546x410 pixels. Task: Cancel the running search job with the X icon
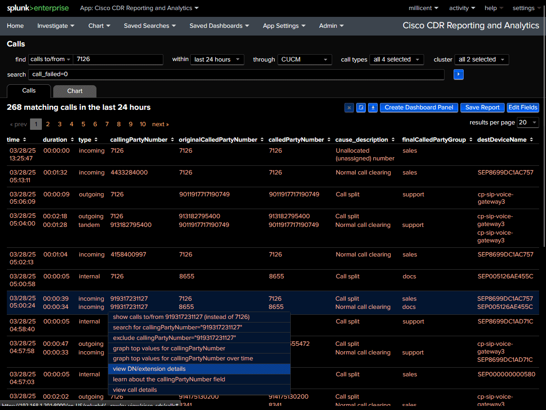click(349, 108)
